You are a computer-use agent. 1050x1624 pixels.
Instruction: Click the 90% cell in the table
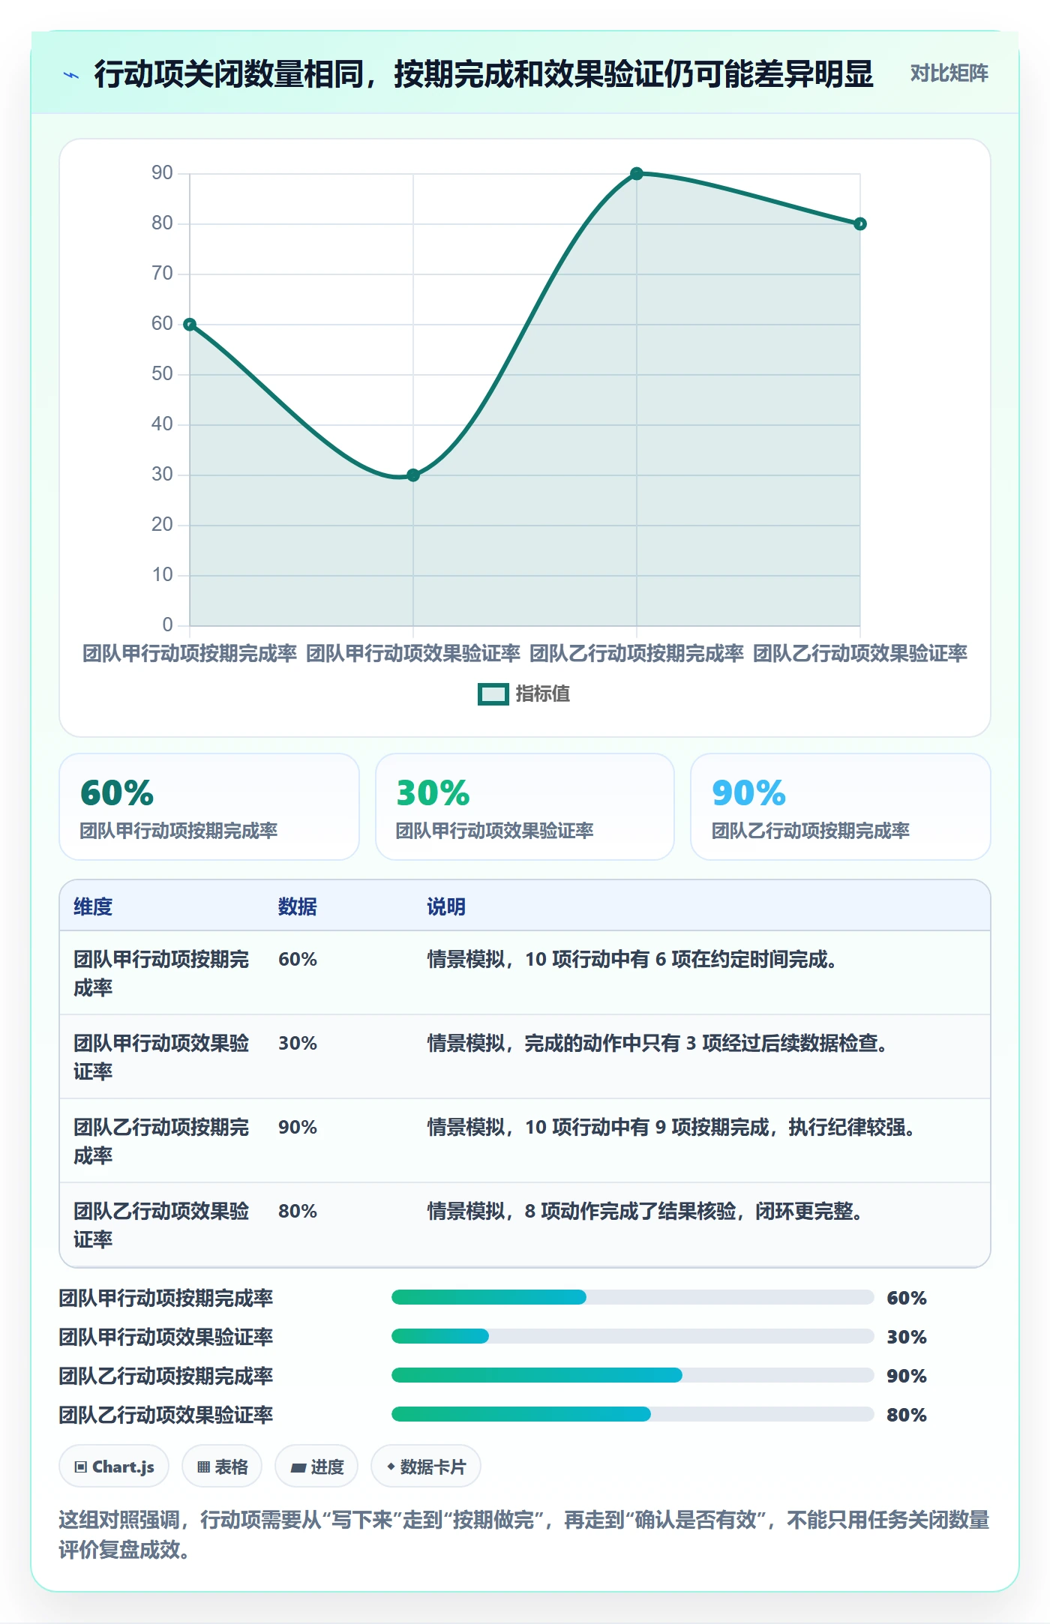click(x=298, y=1128)
